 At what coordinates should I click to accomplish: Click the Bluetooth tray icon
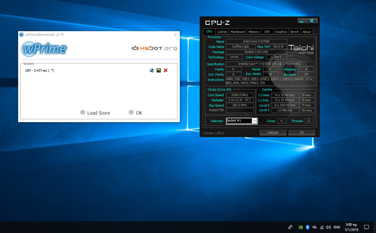click(307, 227)
